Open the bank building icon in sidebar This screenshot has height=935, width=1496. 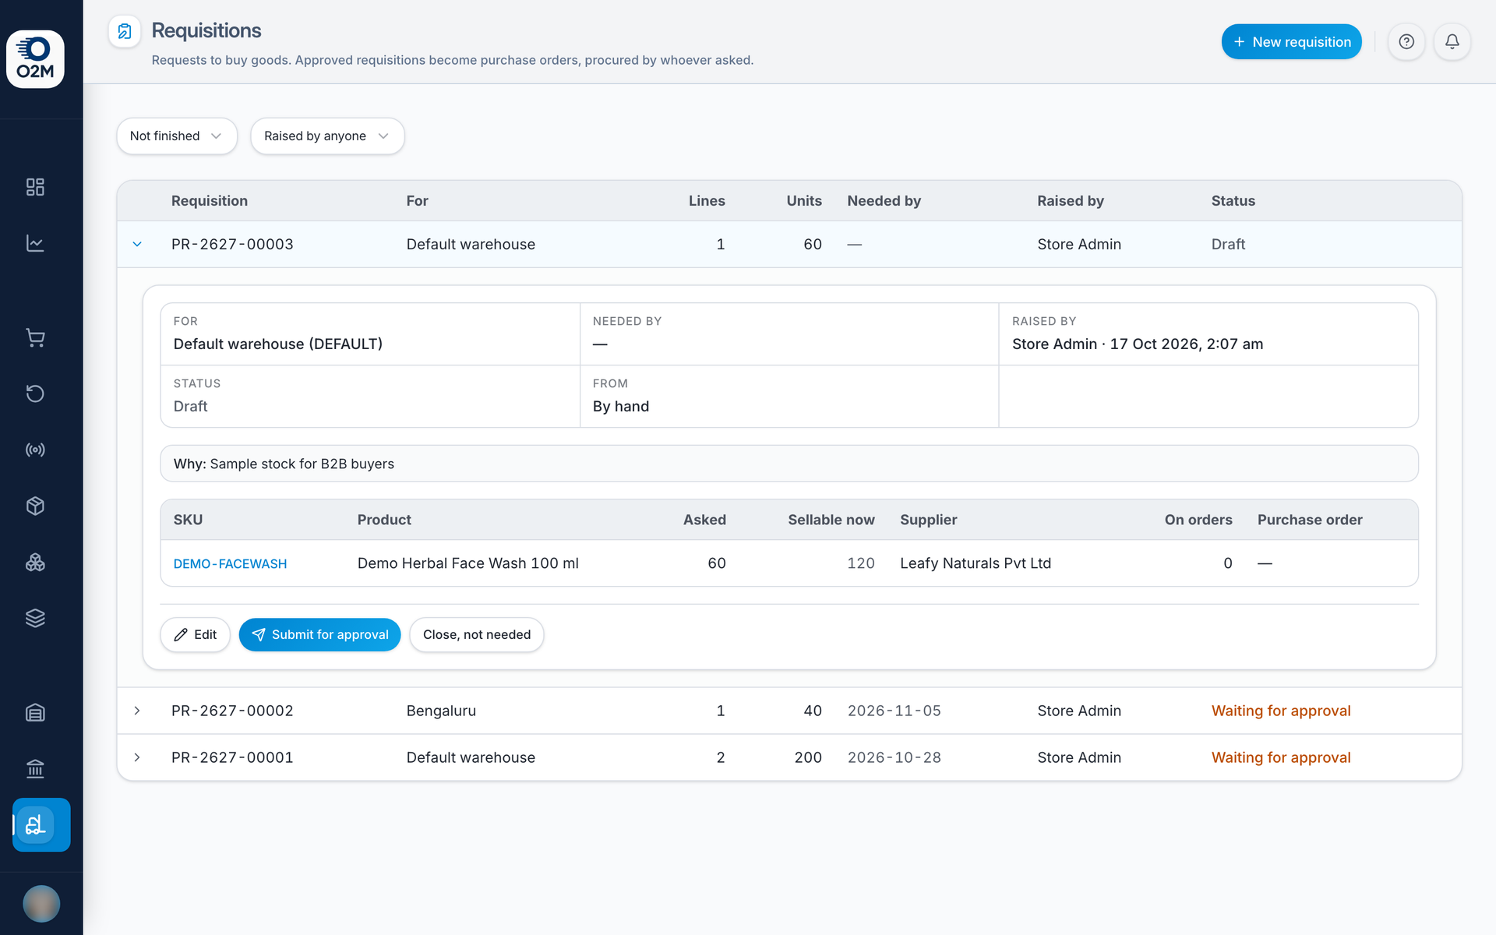[x=35, y=769]
